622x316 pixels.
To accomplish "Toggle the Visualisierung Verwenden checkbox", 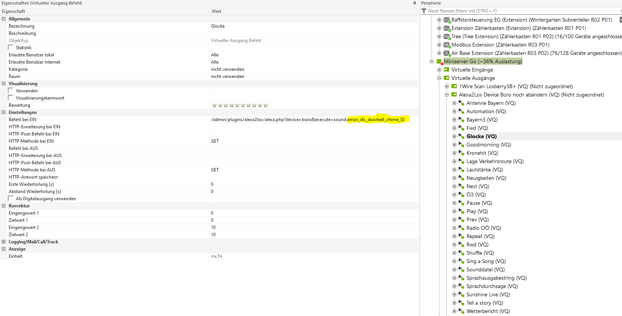I will tap(11, 91).
